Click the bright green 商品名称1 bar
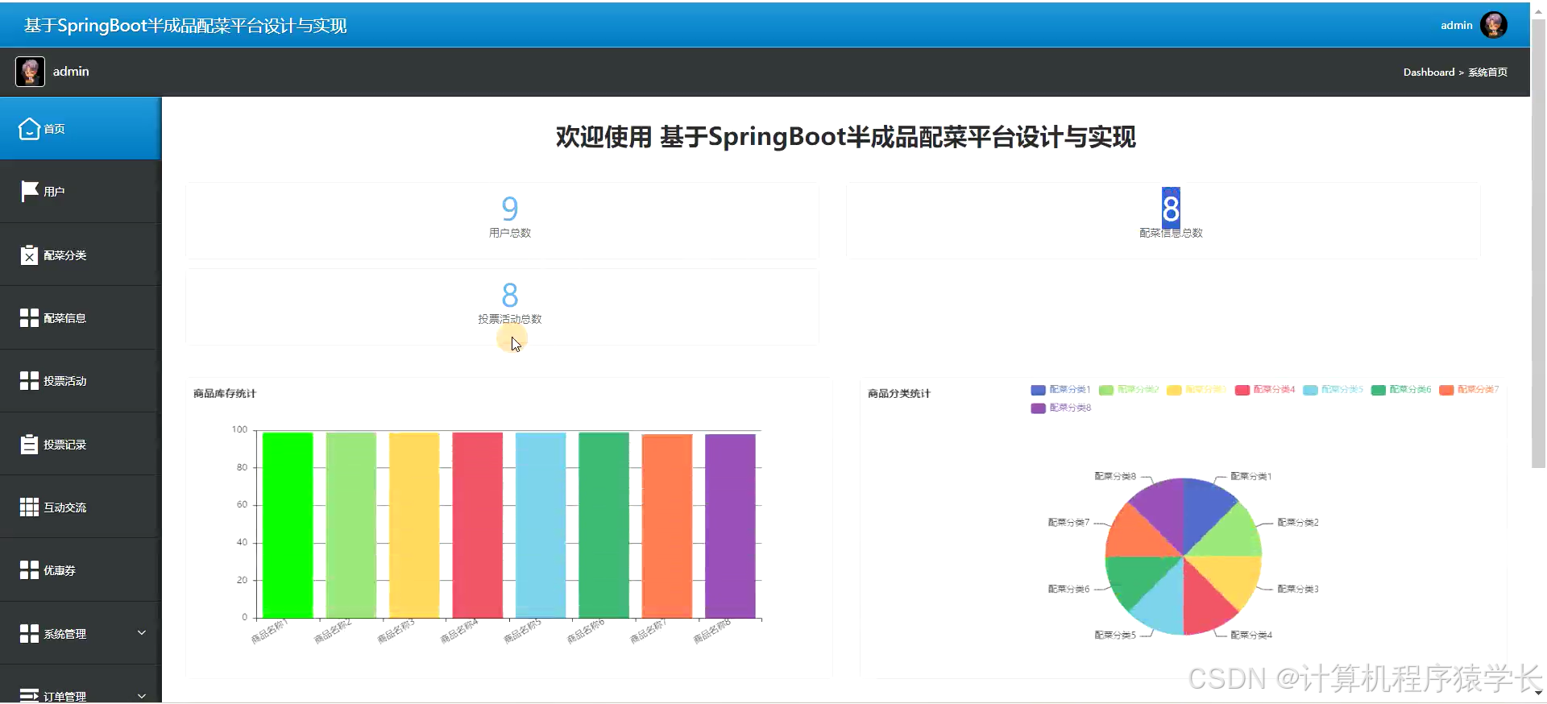Image resolution: width=1547 pixels, height=704 pixels. coord(288,525)
